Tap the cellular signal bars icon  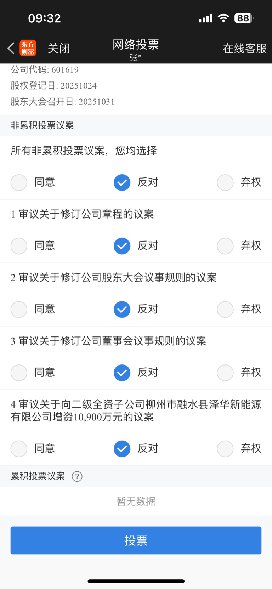pyautogui.click(x=206, y=18)
